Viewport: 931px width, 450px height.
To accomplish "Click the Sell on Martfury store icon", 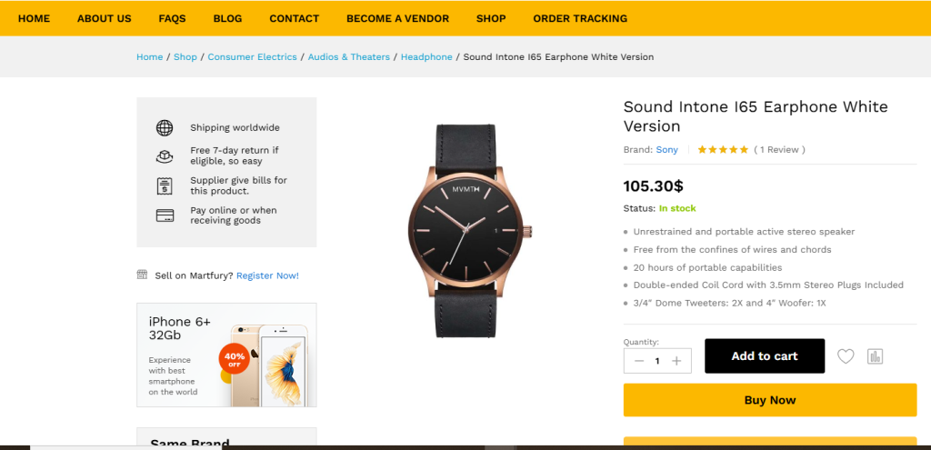I will coord(142,275).
